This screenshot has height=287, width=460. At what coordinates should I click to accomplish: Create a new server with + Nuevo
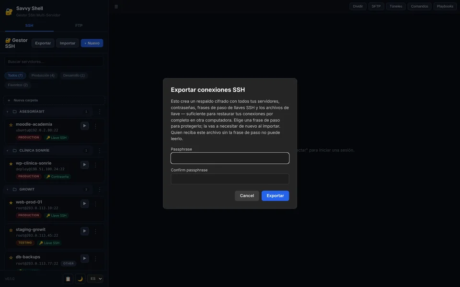click(x=92, y=43)
